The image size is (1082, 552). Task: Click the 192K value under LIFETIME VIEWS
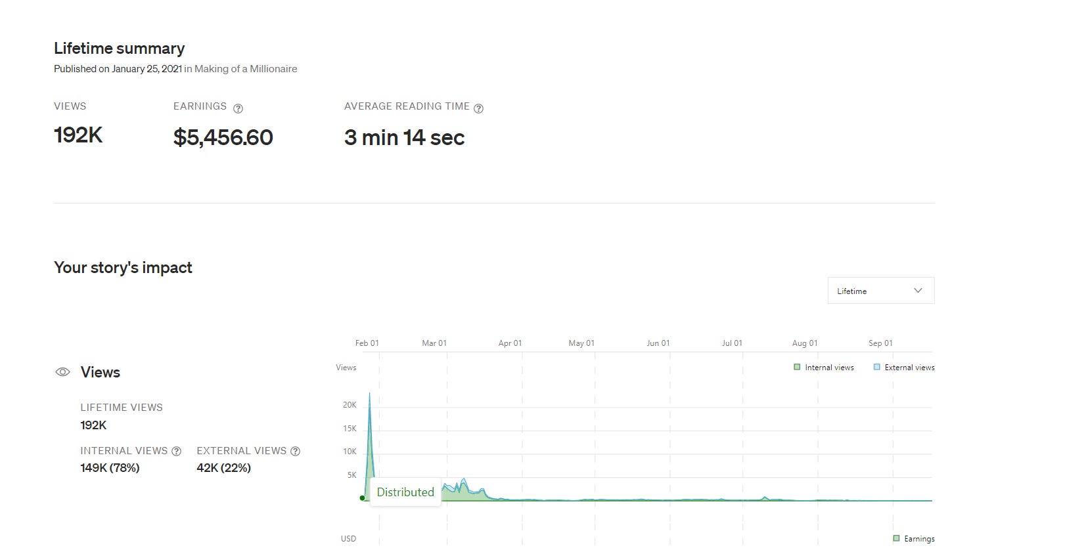tap(93, 425)
